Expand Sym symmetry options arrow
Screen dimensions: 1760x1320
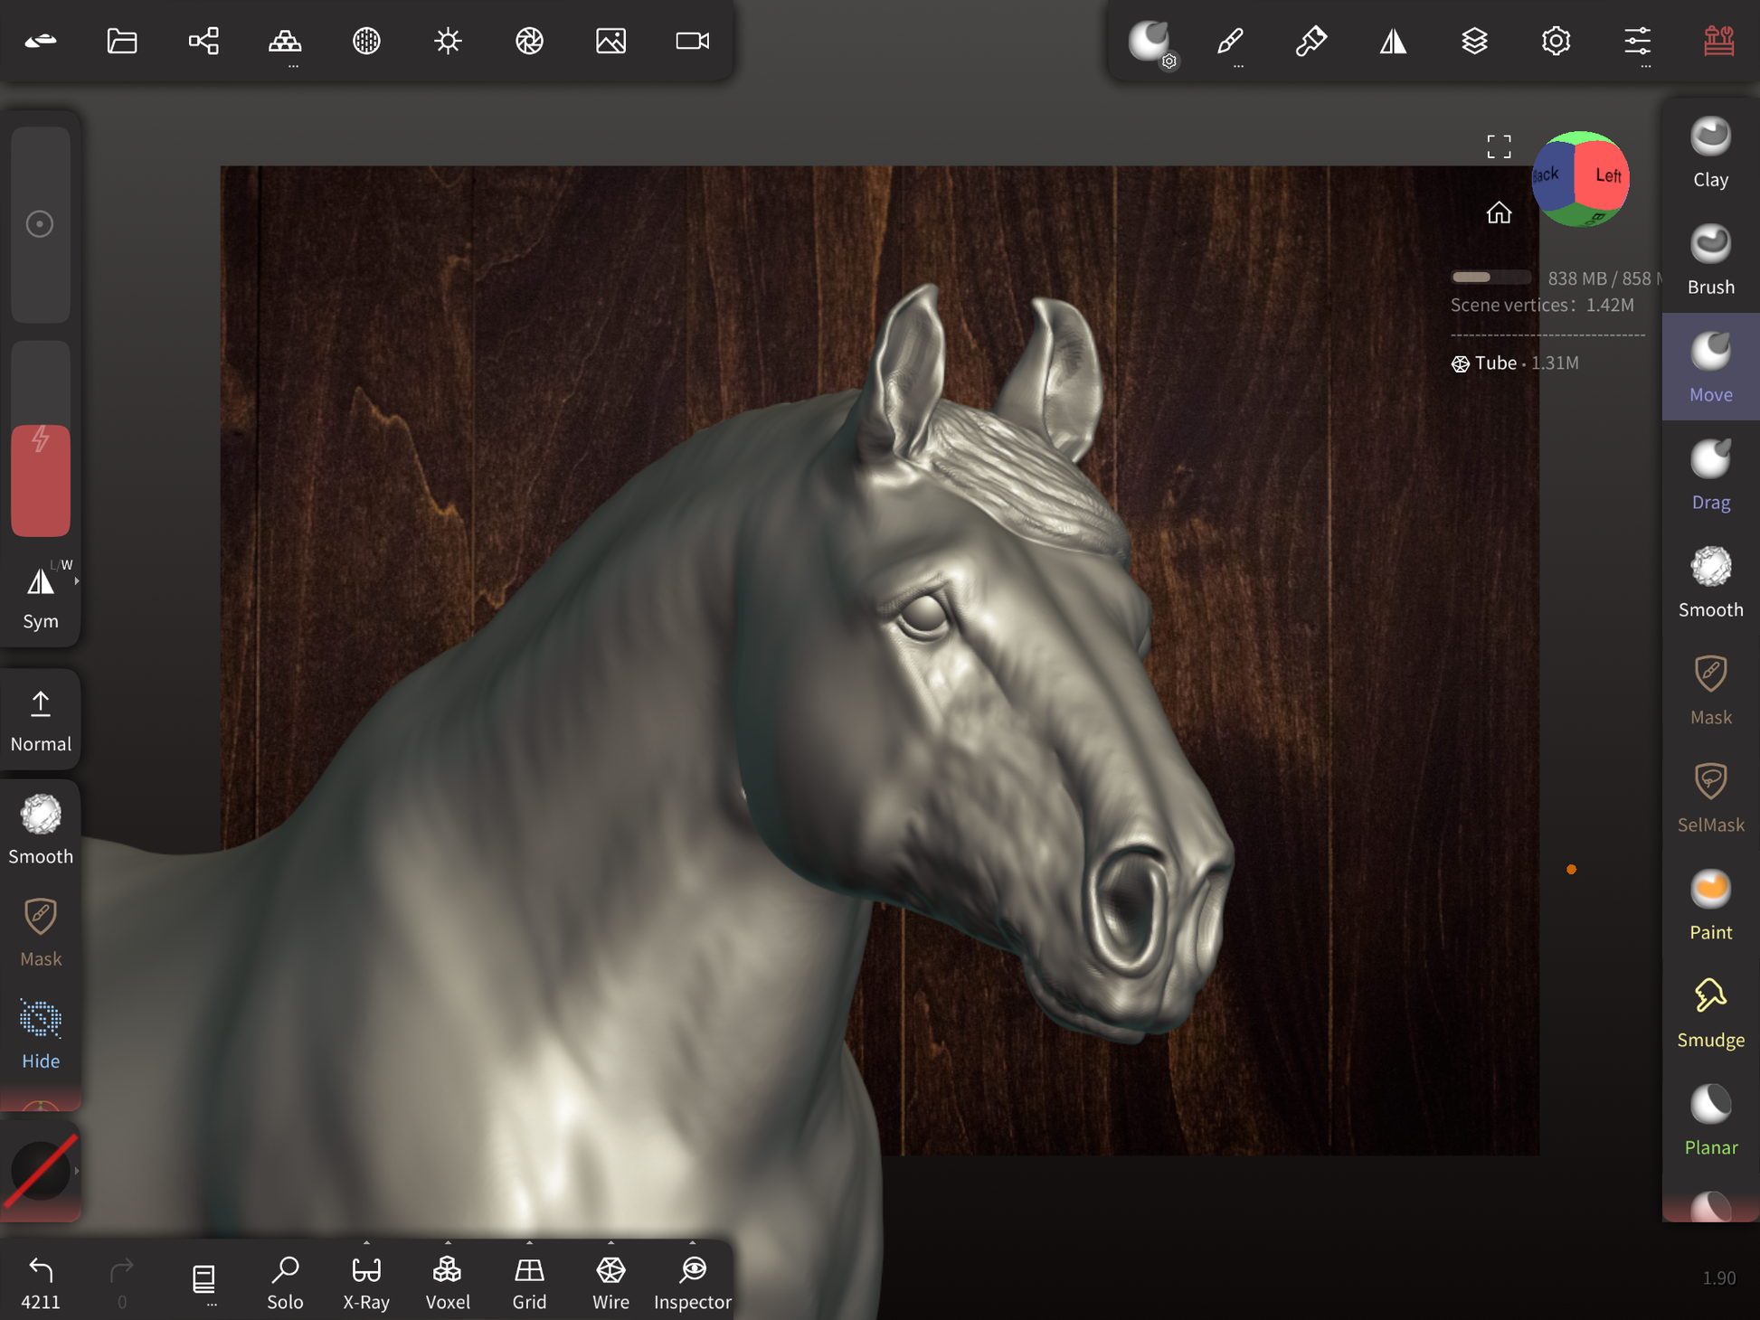pyautogui.click(x=77, y=581)
